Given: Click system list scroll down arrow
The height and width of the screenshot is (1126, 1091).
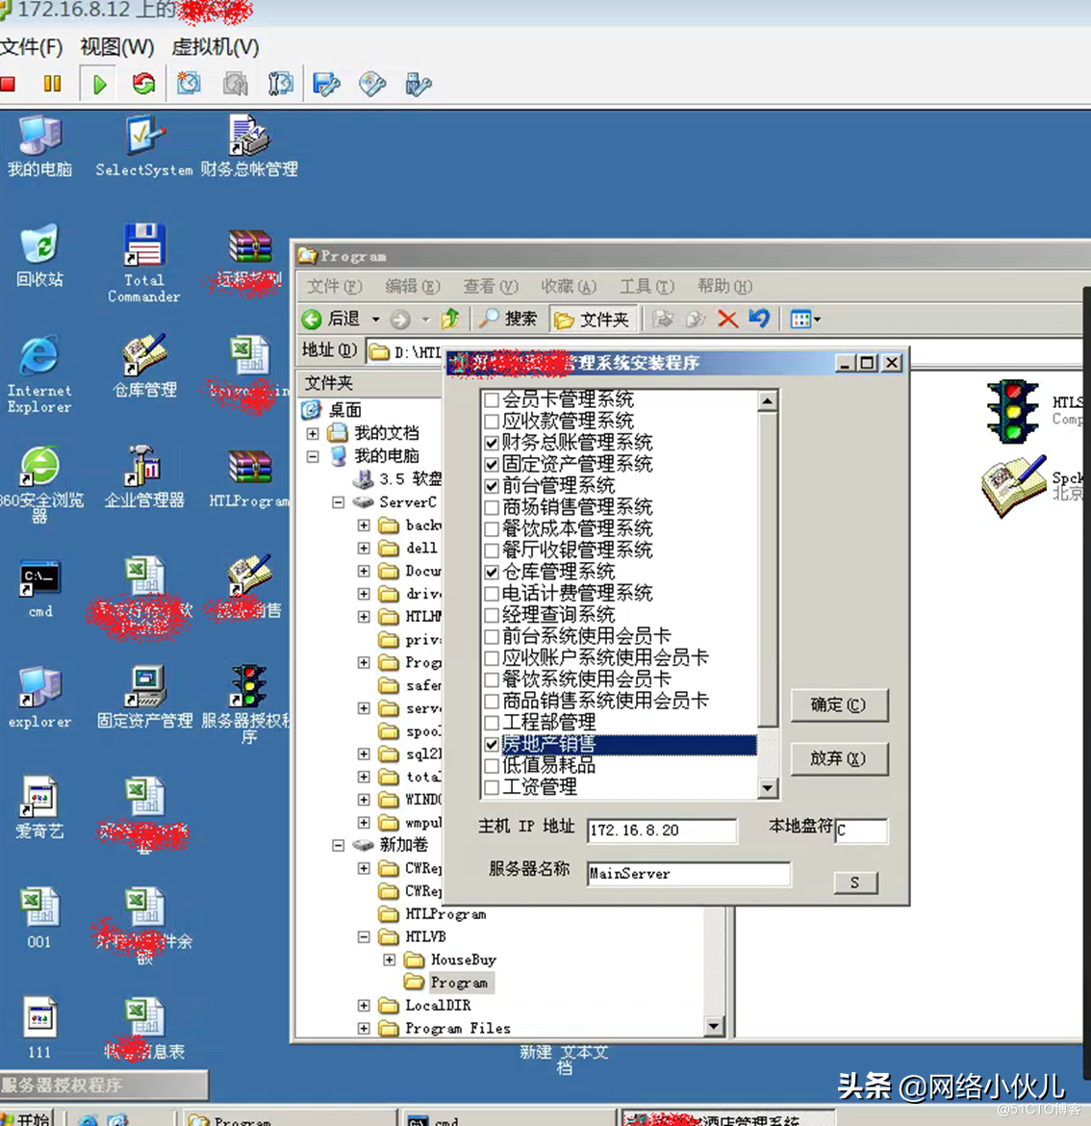Looking at the screenshot, I should click(768, 788).
